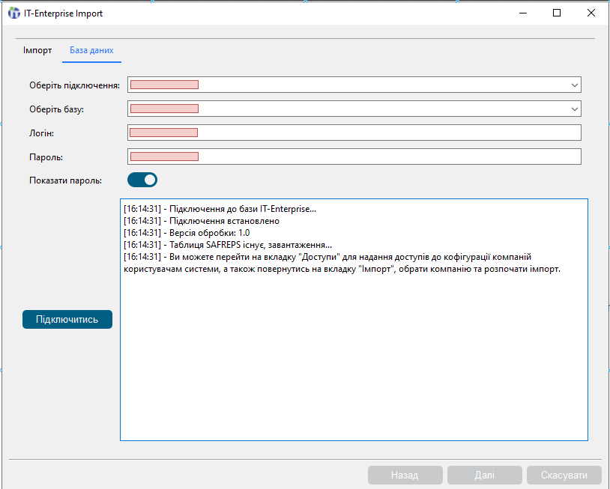The image size is (610, 489).
Task: Click the log line 'Підключення встановлено'
Action: (202, 221)
